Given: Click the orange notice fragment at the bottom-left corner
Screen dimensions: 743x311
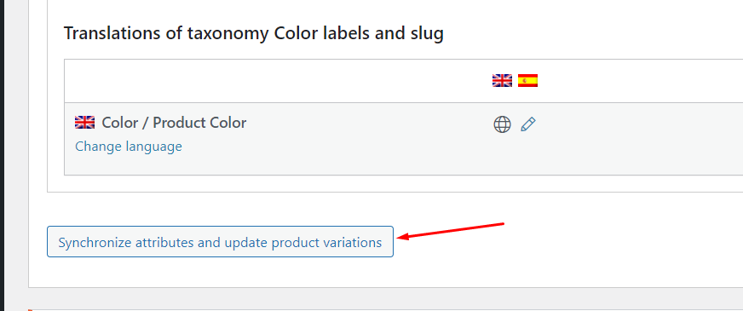Looking at the screenshot, I should (30, 309).
